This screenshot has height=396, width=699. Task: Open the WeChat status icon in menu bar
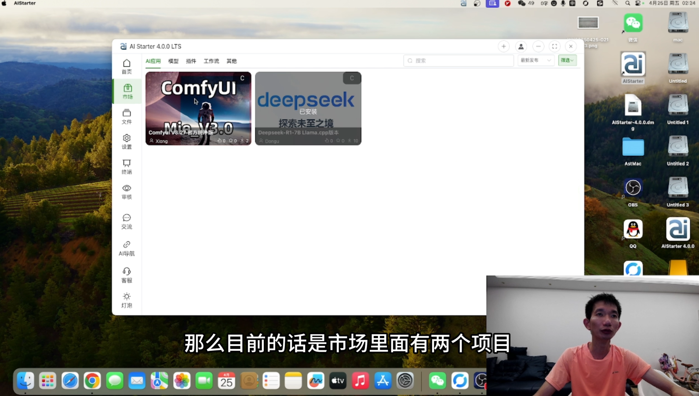[x=521, y=3]
